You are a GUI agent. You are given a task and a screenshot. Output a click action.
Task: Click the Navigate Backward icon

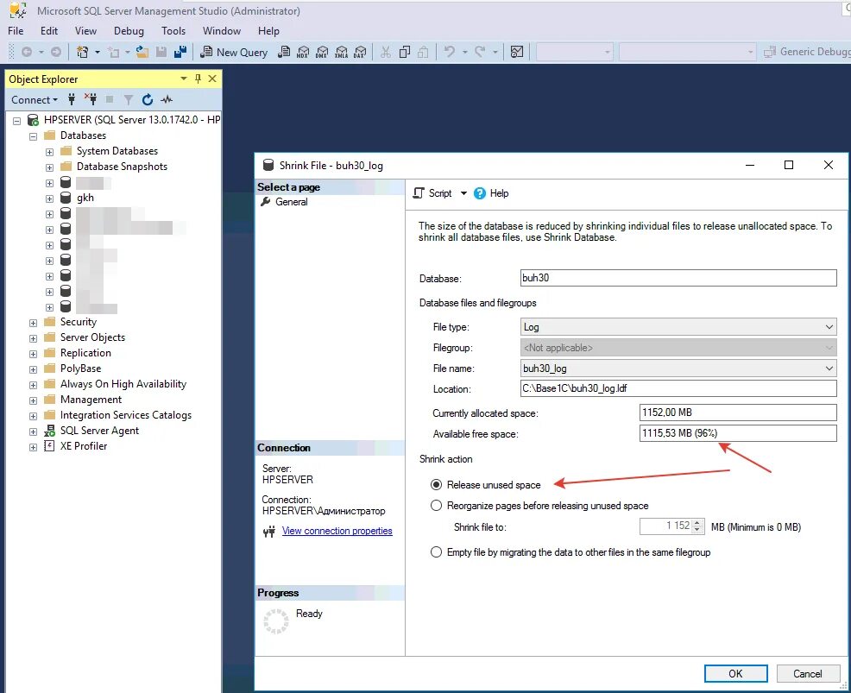[x=26, y=52]
